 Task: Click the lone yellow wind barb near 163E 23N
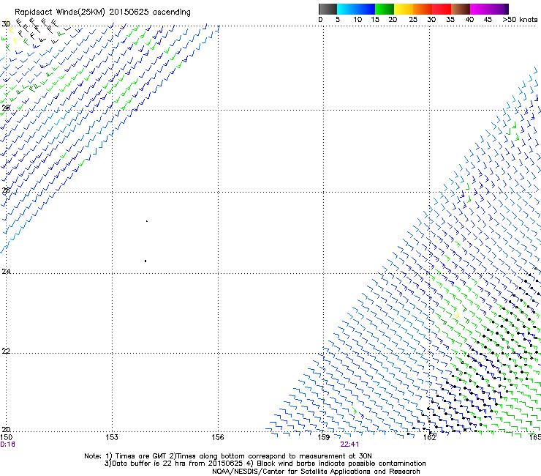point(457,315)
